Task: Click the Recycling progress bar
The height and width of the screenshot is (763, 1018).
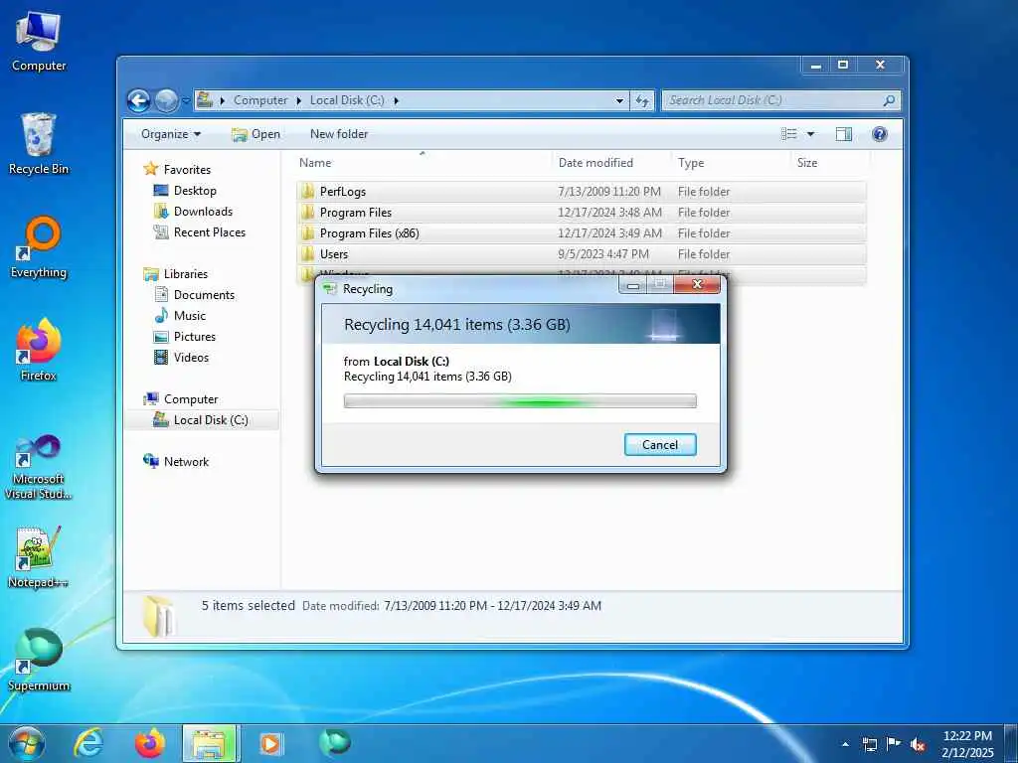Action: click(520, 401)
